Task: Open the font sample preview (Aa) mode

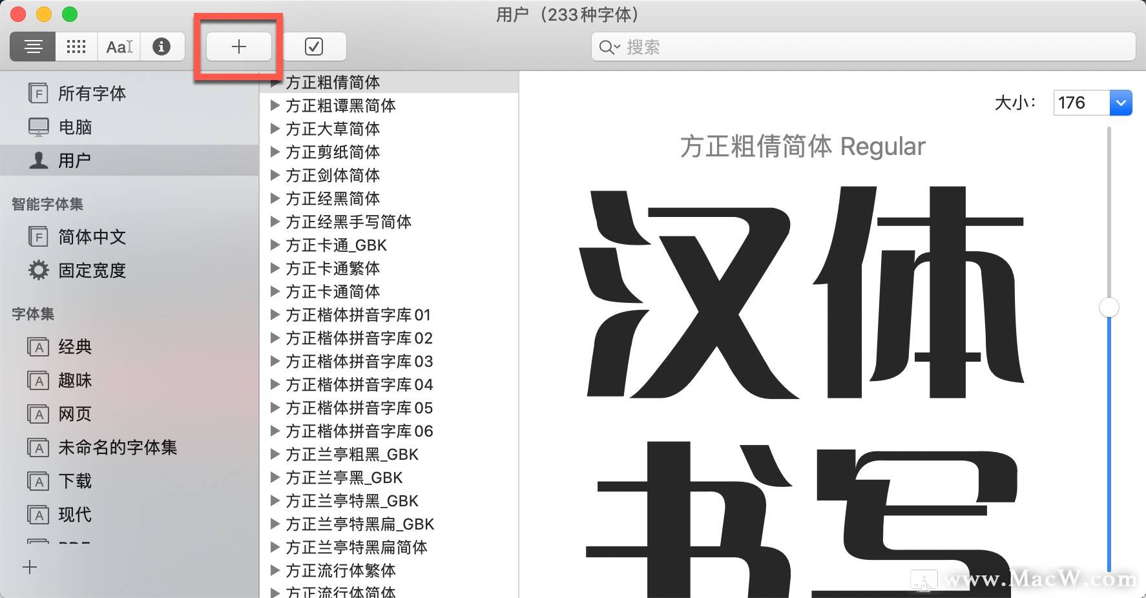Action: pyautogui.click(x=118, y=46)
